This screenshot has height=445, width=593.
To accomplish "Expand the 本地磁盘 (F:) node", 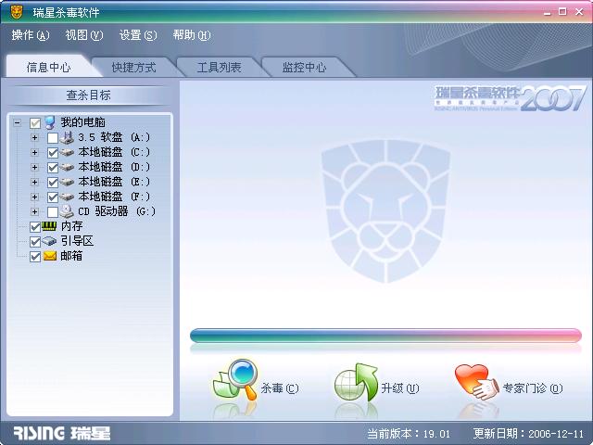I will click(34, 197).
